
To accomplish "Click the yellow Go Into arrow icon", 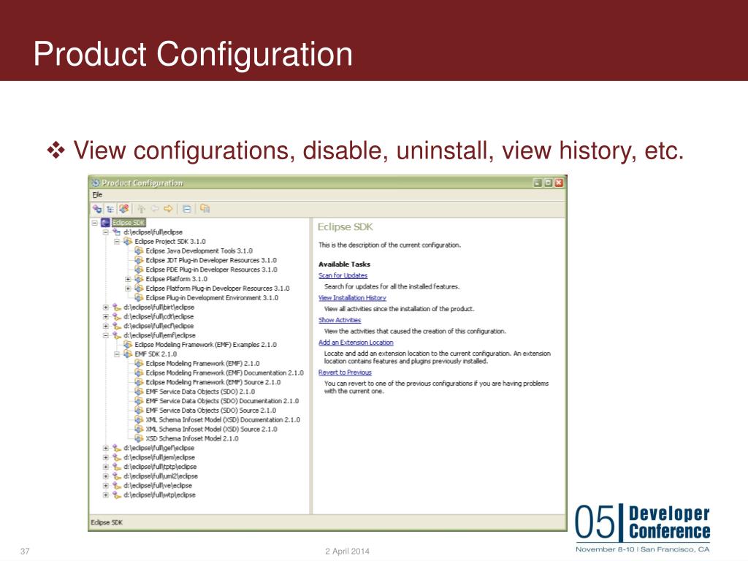I will 168,209.
